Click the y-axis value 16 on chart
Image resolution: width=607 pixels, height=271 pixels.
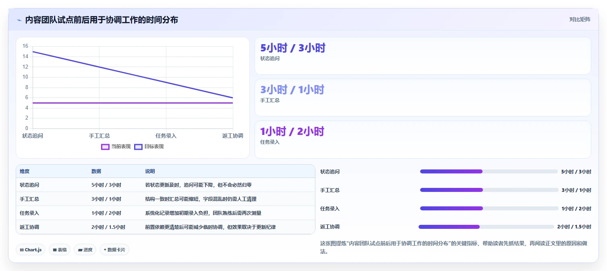click(25, 46)
